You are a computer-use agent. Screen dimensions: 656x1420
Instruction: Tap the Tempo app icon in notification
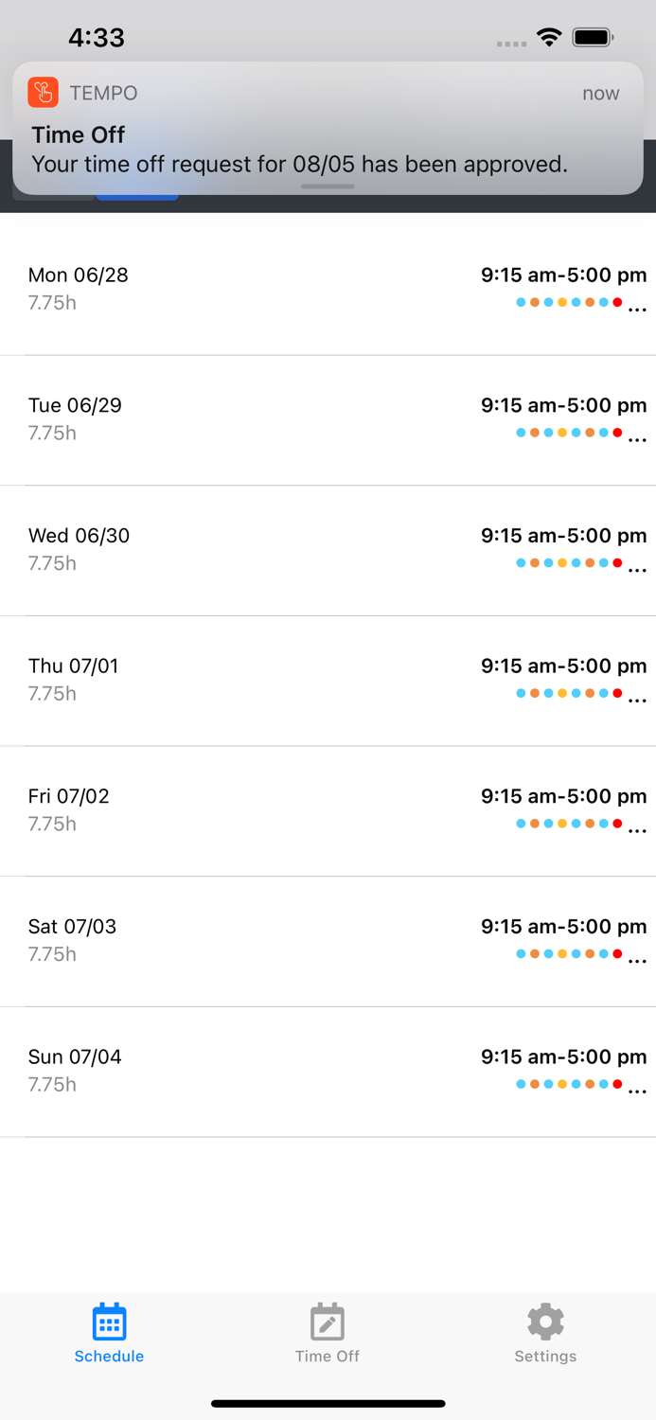(x=44, y=93)
